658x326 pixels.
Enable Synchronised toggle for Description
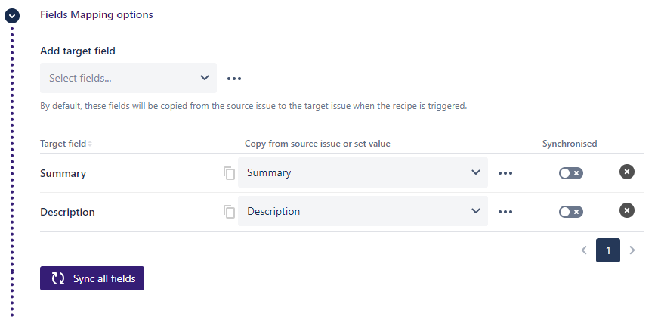(x=570, y=212)
